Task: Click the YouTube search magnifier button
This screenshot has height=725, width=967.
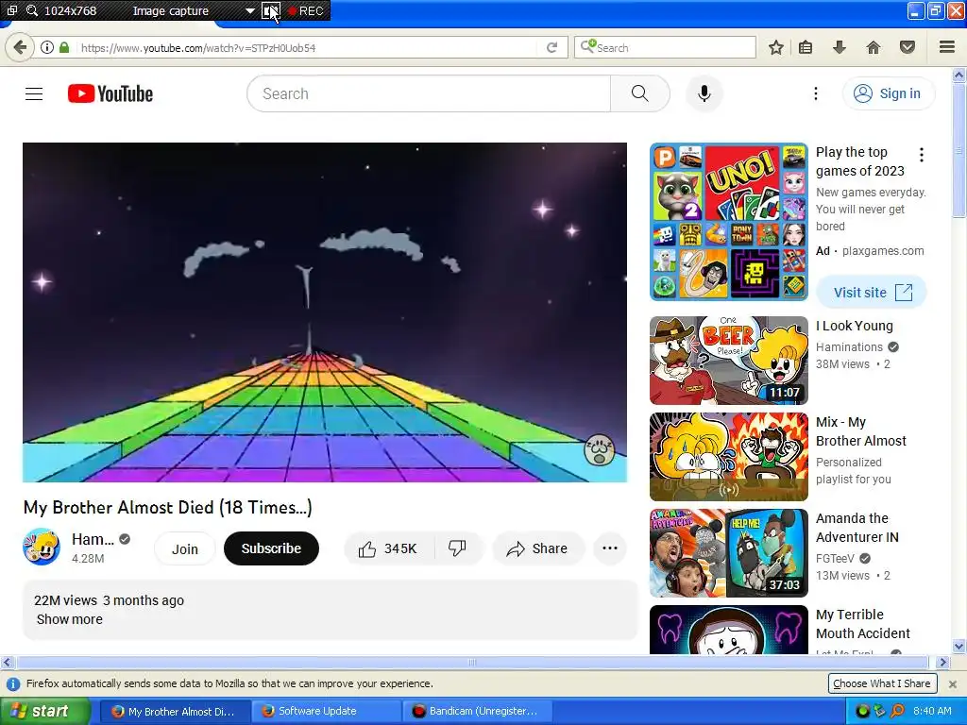Action: tap(640, 93)
